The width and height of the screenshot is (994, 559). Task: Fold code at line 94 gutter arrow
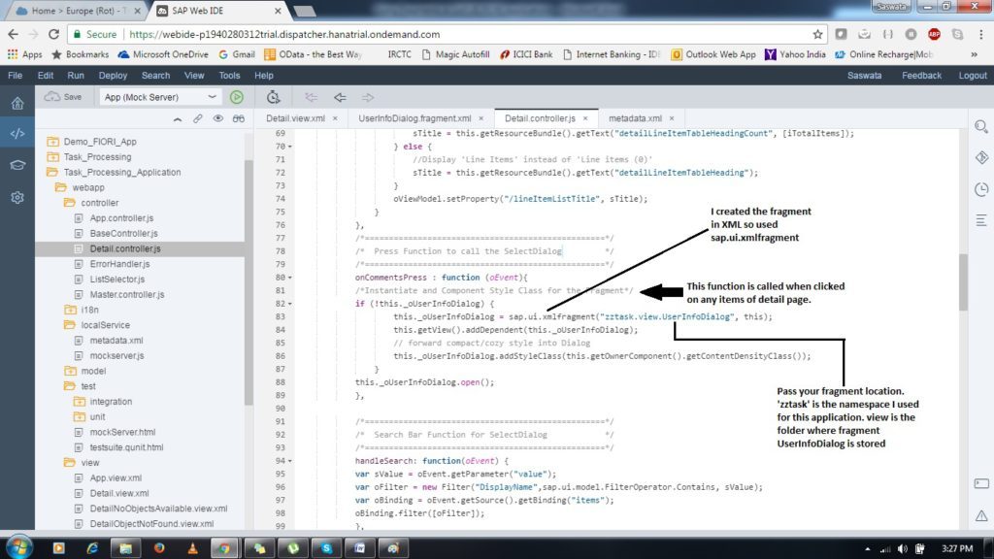pyautogui.click(x=290, y=461)
